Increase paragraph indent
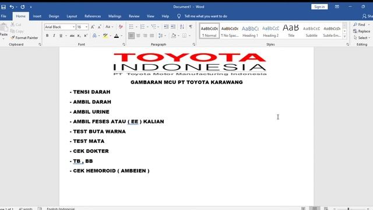 coord(173,27)
